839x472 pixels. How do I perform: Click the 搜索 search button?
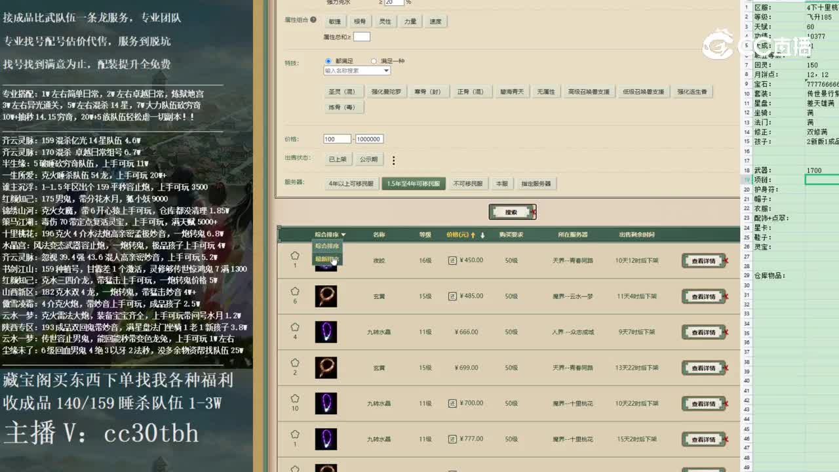click(x=511, y=212)
